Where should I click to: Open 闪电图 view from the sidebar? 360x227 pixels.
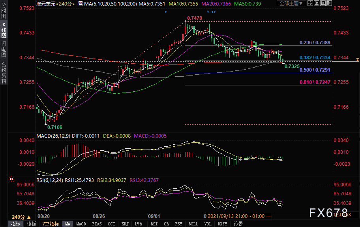coord(4,49)
